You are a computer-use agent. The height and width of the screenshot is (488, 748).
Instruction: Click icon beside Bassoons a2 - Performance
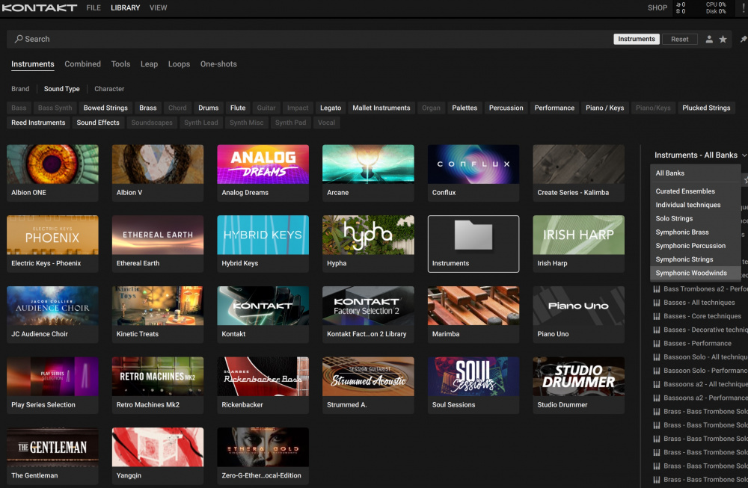657,398
